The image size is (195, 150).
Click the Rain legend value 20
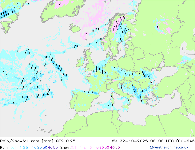[x=40, y=148]
